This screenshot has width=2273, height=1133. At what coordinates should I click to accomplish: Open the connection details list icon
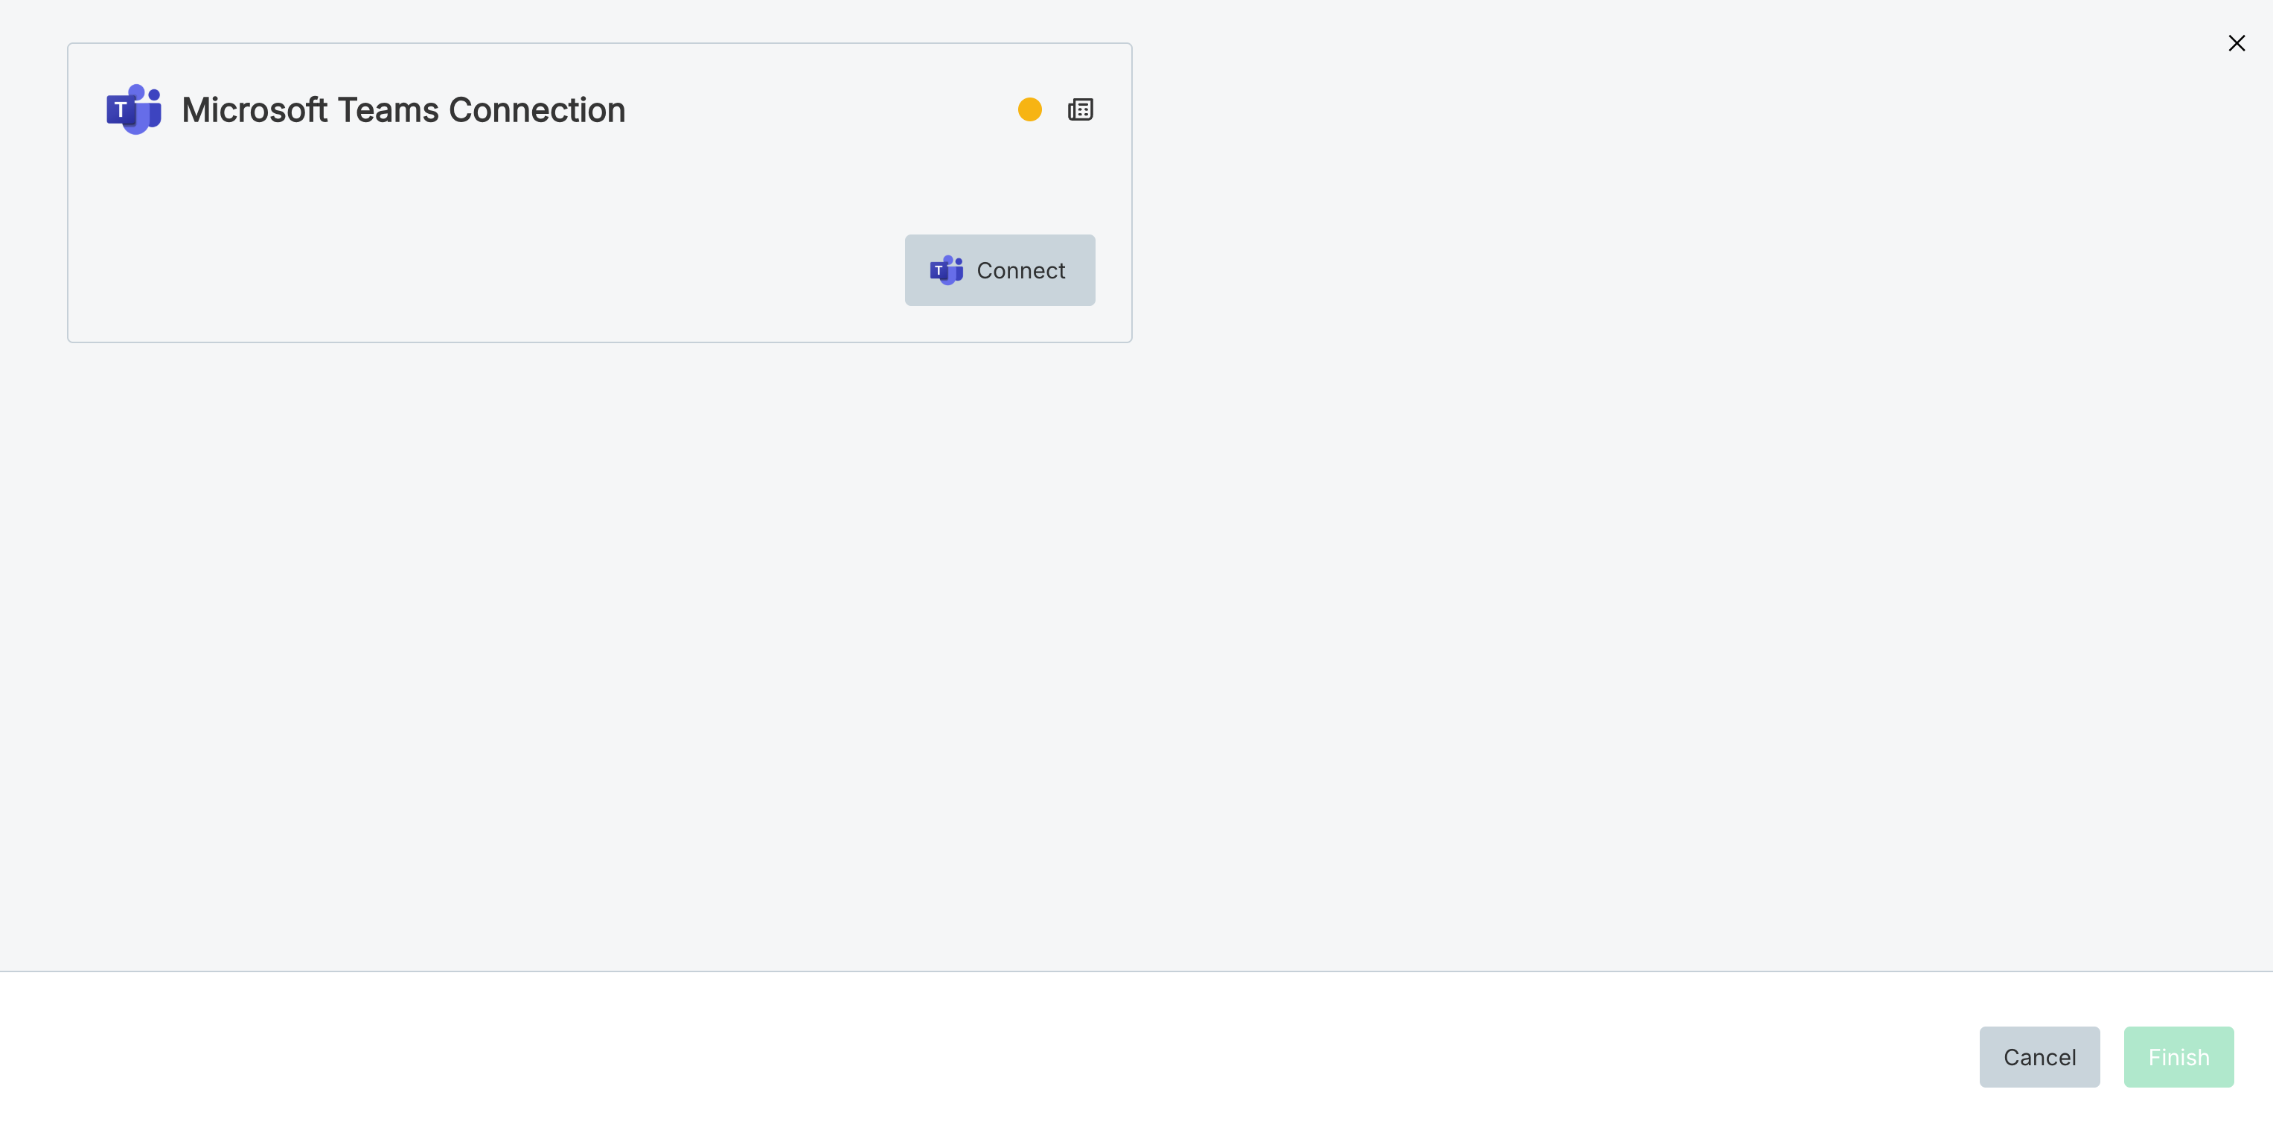(1080, 109)
